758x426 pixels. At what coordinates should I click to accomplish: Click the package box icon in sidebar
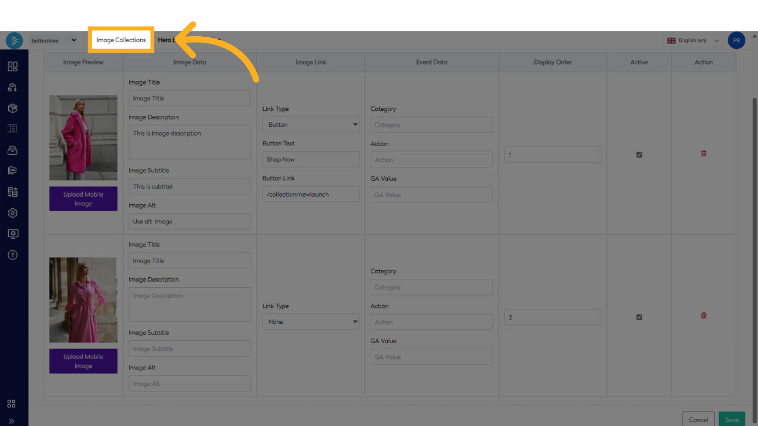tap(13, 108)
